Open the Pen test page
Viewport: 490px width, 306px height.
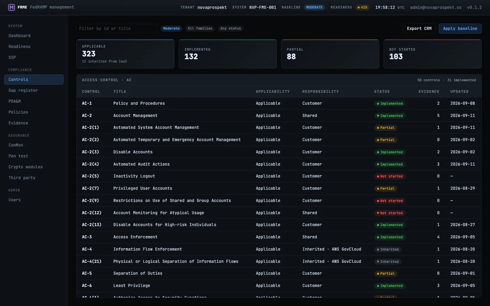coord(34,156)
